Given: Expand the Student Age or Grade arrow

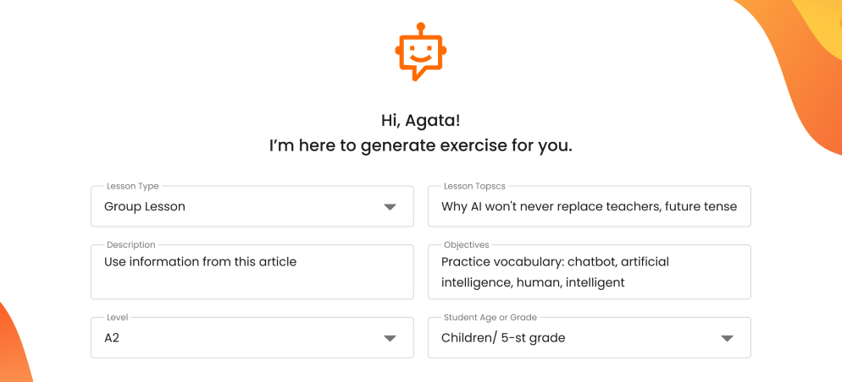Looking at the screenshot, I should 727,338.
